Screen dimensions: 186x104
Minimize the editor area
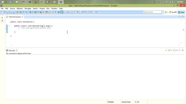coord(180,16)
